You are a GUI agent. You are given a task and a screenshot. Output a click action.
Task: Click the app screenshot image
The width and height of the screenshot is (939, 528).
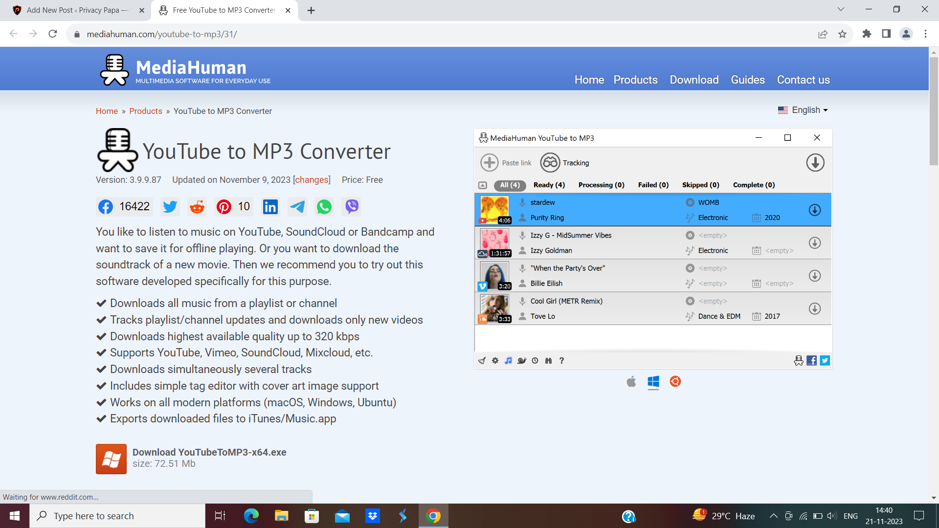653,249
